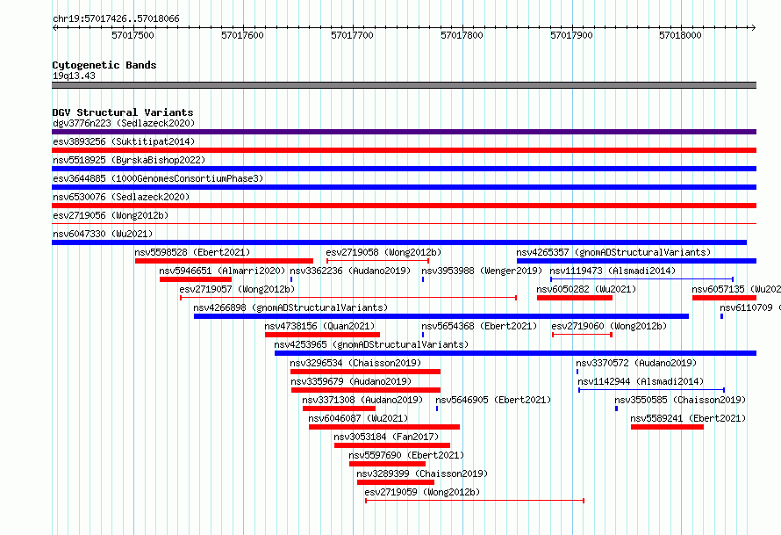Open nsv6046087 (Wu2021) label
The height and width of the screenshot is (535, 781).
click(358, 418)
